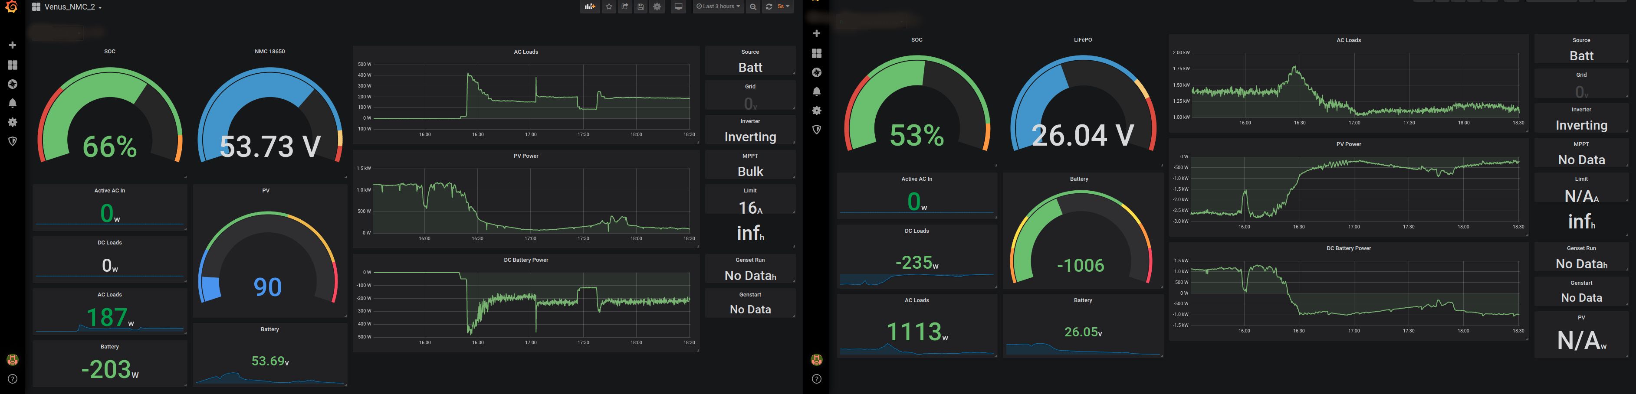Star the dashboard as favorite
The width and height of the screenshot is (1636, 394).
pos(609,7)
